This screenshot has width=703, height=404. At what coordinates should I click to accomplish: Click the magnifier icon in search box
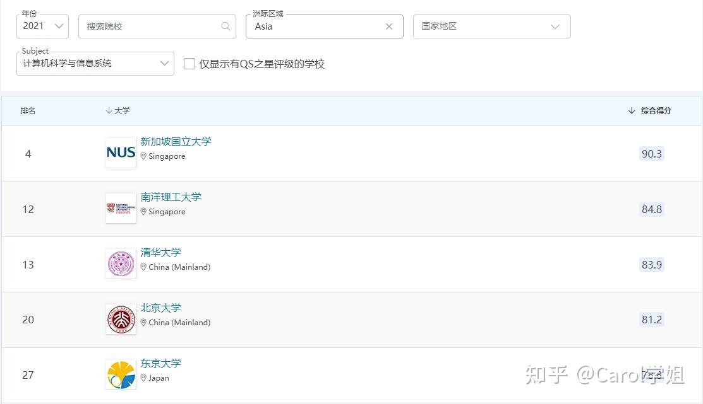pos(225,26)
